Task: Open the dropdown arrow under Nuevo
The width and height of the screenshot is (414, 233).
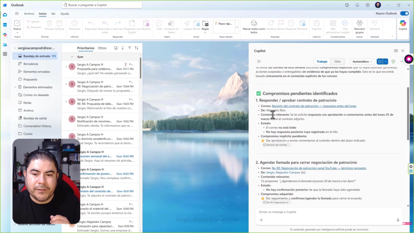Action: [17, 32]
